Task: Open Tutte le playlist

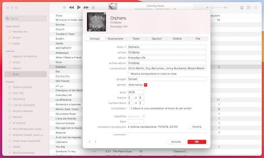Action: (22, 87)
